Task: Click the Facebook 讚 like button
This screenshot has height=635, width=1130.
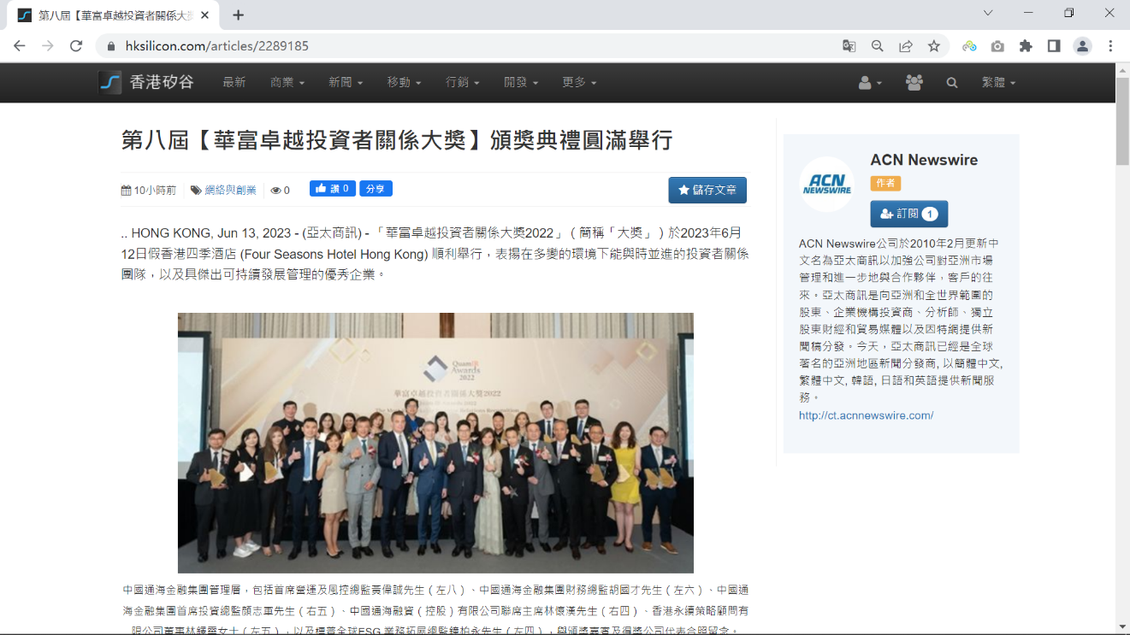Action: point(332,189)
